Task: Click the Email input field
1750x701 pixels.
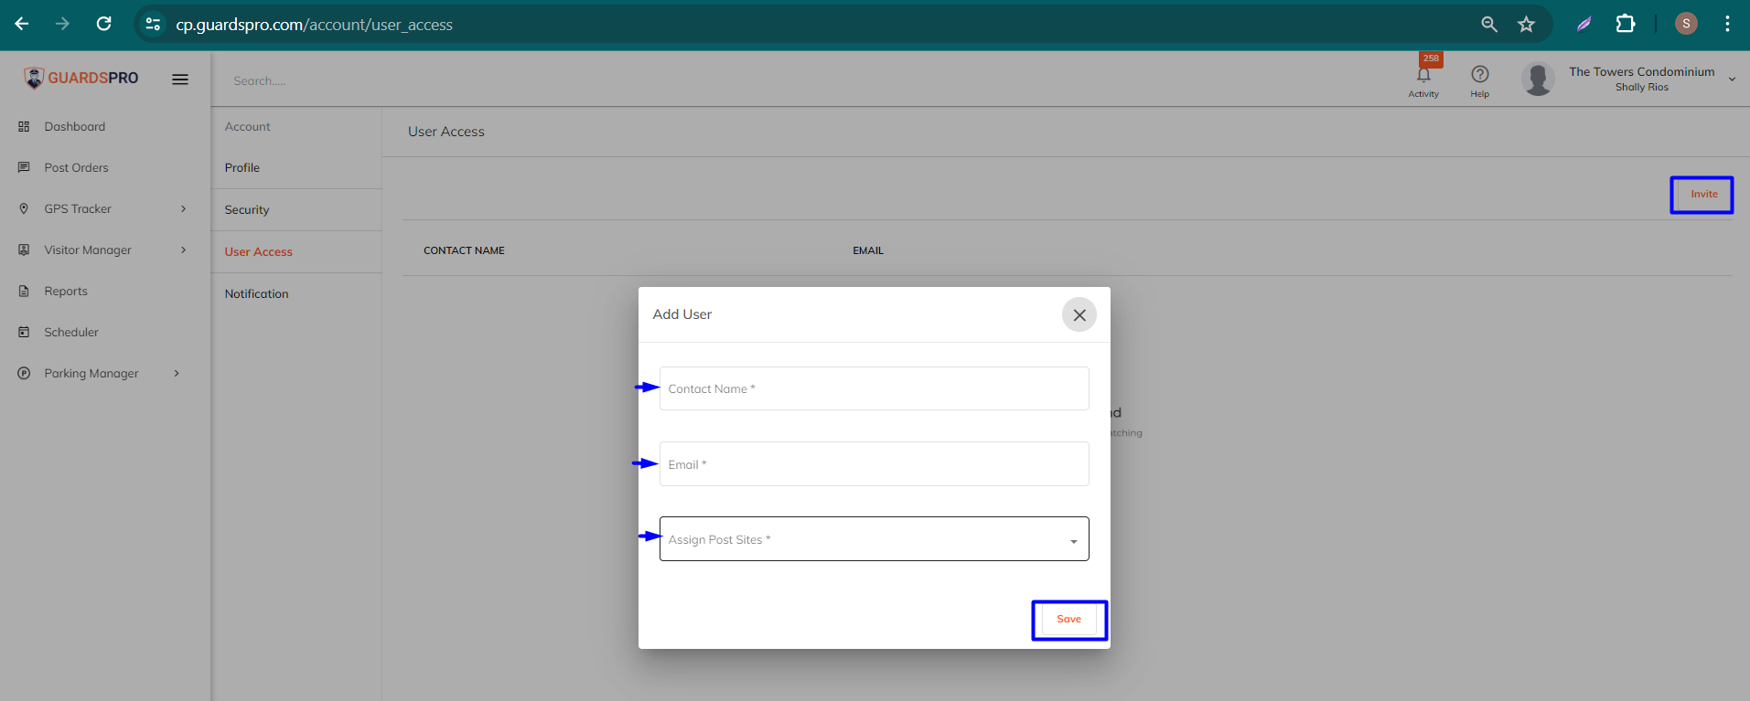Action: pos(874,464)
